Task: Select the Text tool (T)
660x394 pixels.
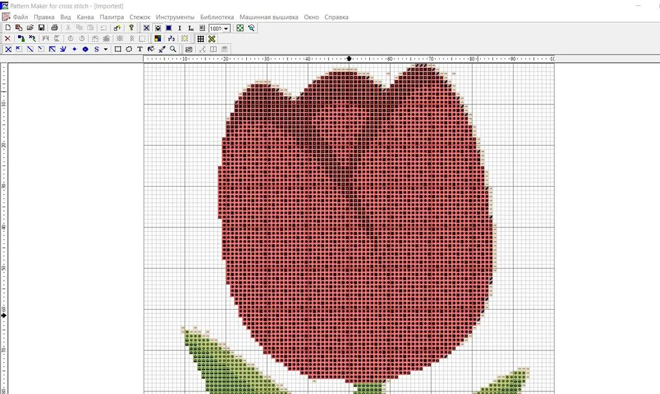Action: pyautogui.click(x=140, y=49)
